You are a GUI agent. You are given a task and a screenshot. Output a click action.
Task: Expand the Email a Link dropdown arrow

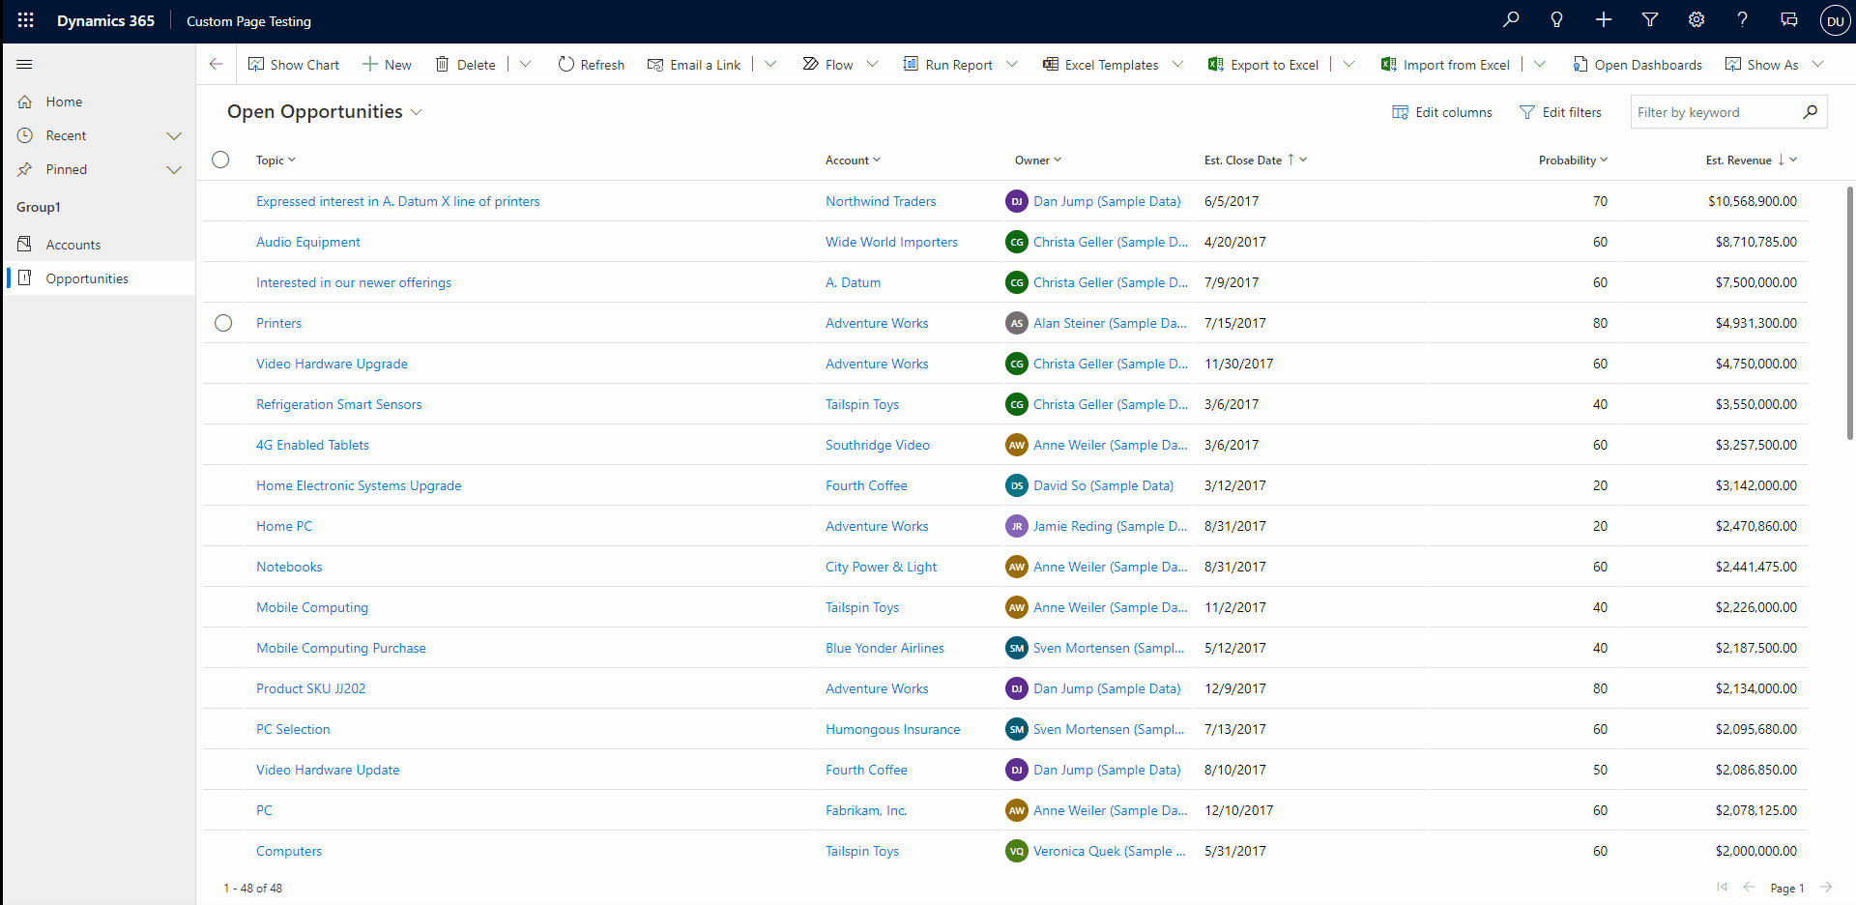coord(770,65)
